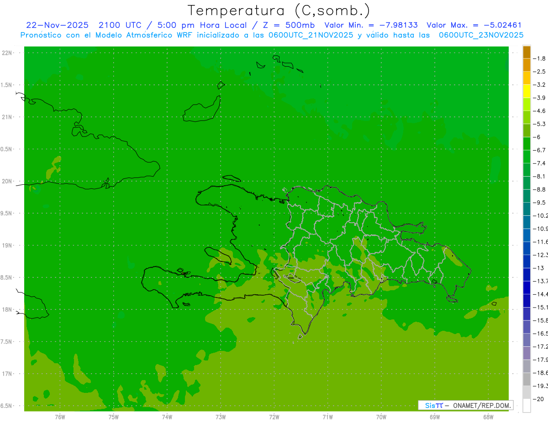Click the -7.4 colorbar label
This screenshot has width=548, height=423.
[539, 163]
